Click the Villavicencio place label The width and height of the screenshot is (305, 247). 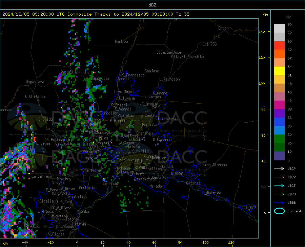[x=75, y=73]
